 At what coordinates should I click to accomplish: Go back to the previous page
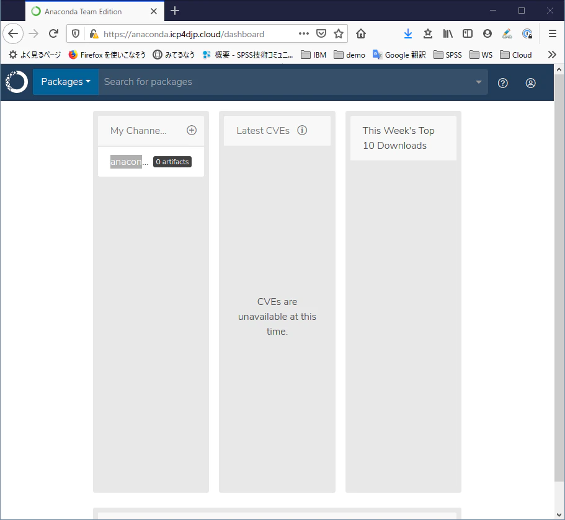tap(13, 34)
